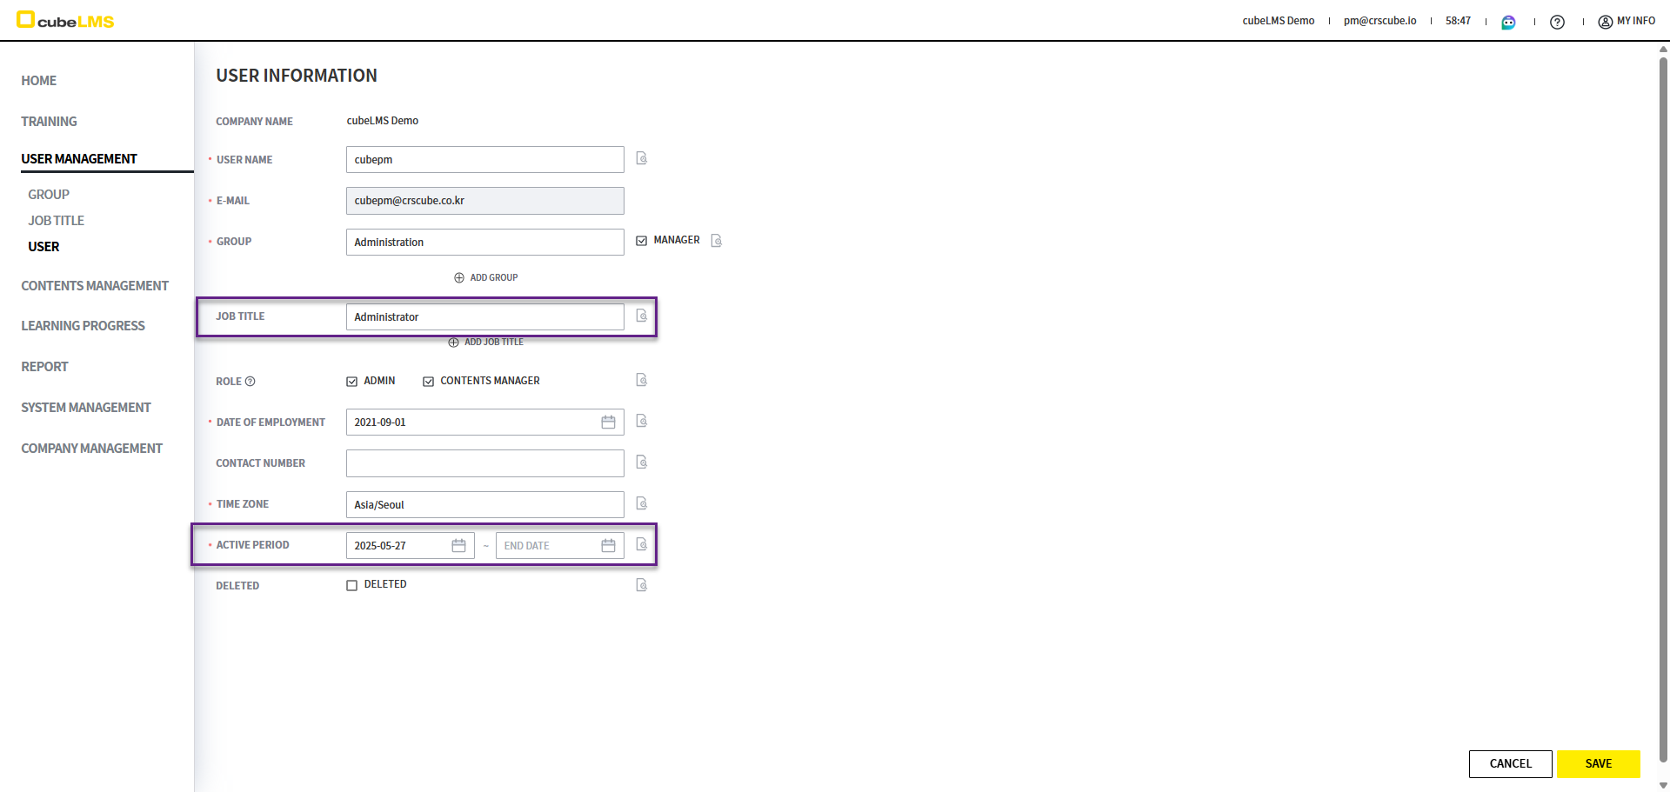Screen dimensions: 1670x792
Task: Click the history icon next to Job Title
Action: coord(641,316)
